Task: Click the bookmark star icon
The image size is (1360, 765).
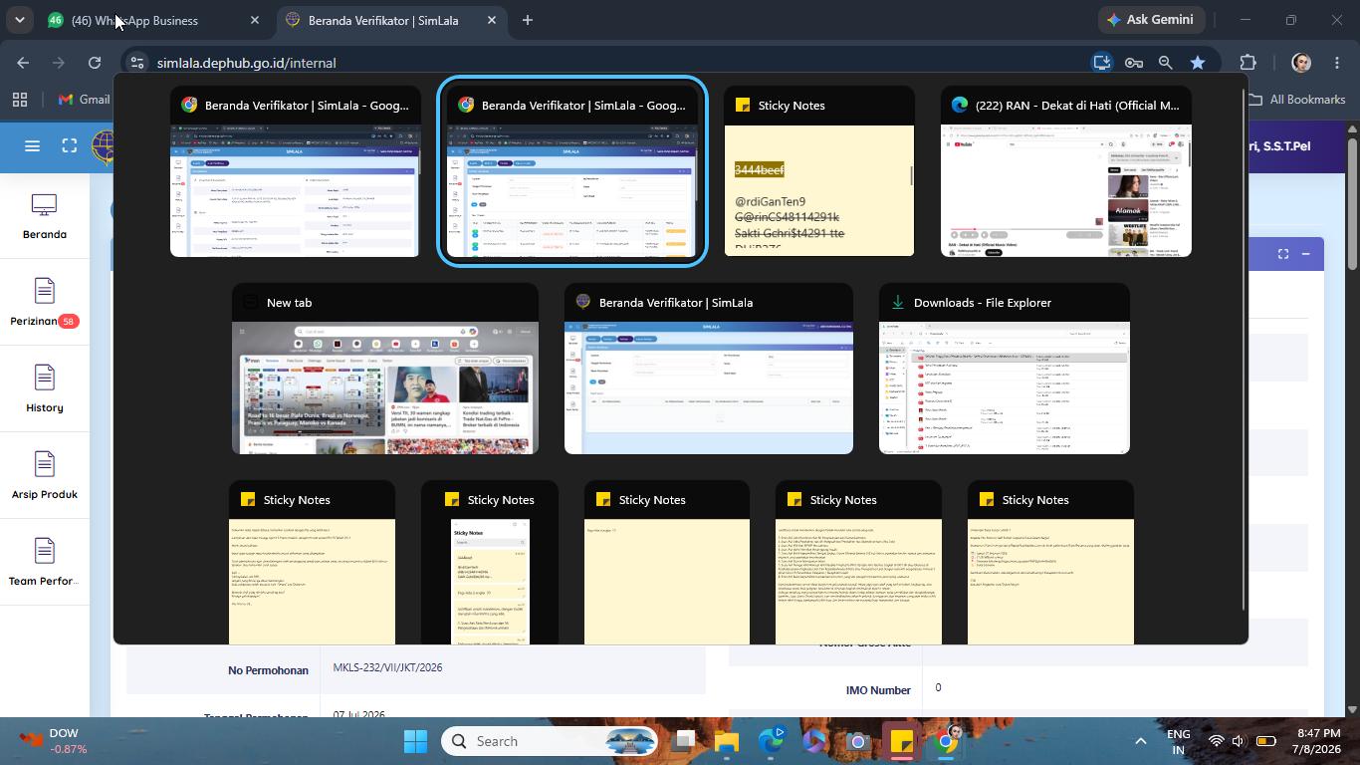Action: [1198, 63]
